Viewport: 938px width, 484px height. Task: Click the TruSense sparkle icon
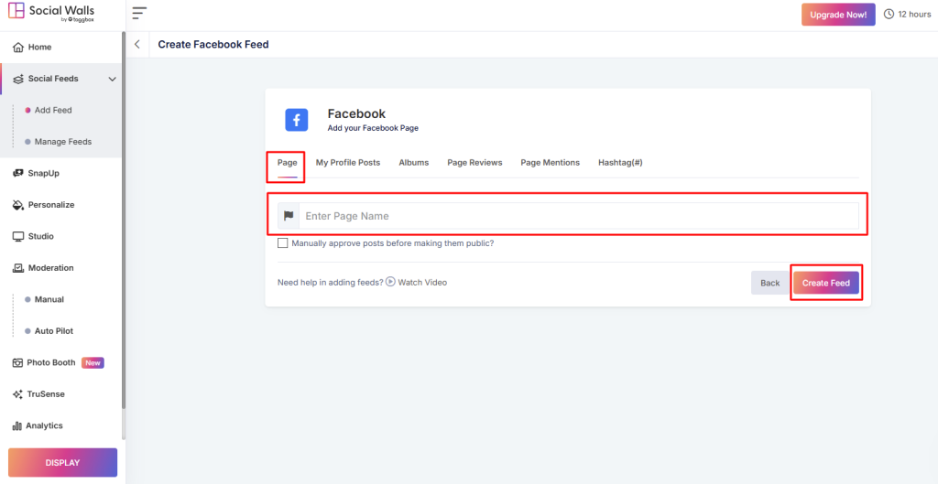[18, 394]
